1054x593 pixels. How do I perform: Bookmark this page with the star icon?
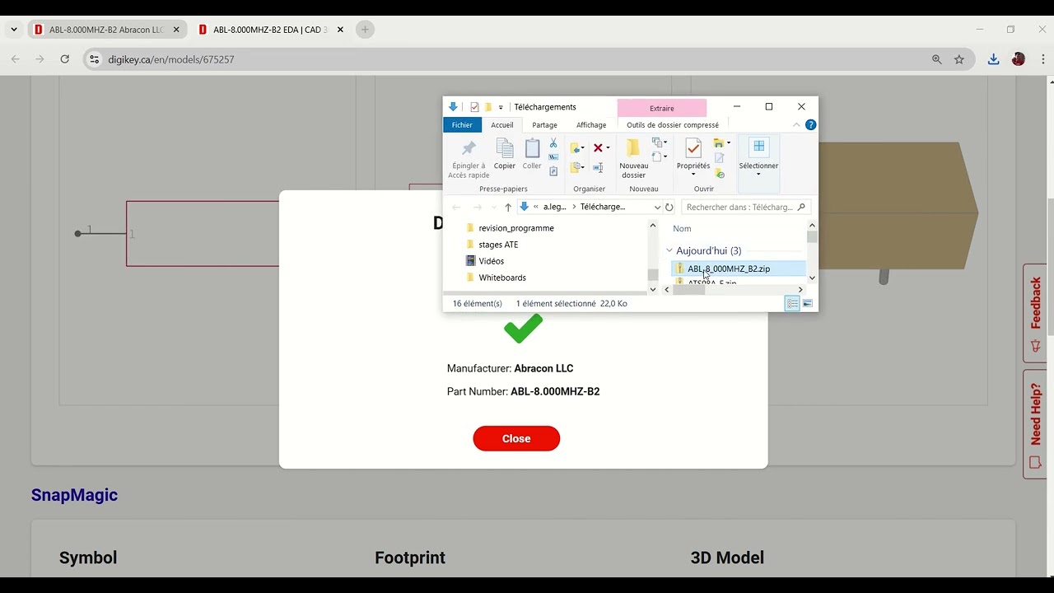959,59
